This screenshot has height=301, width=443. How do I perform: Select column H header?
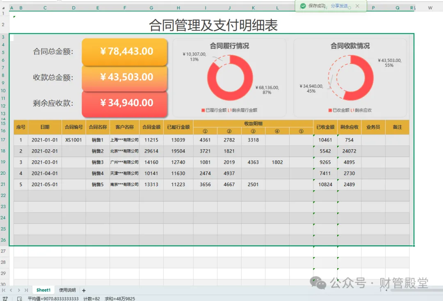[178, 8]
